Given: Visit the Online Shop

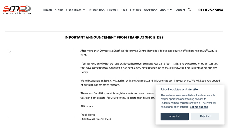Looking at the screenshot, I should point(96,10).
